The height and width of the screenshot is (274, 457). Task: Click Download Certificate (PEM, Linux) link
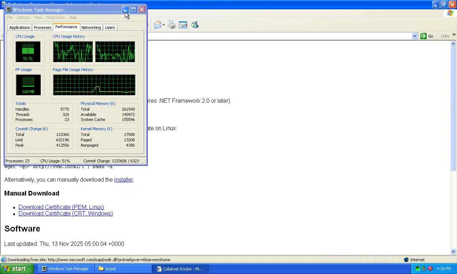pos(61,207)
